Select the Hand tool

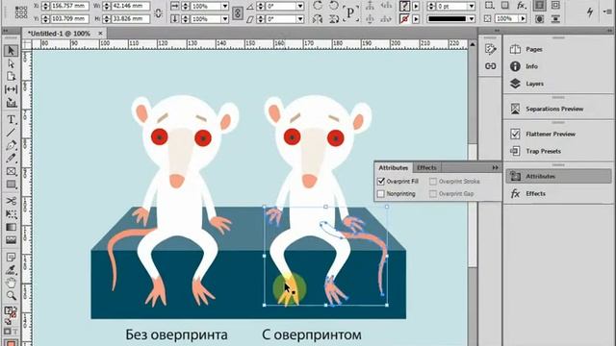(11, 283)
